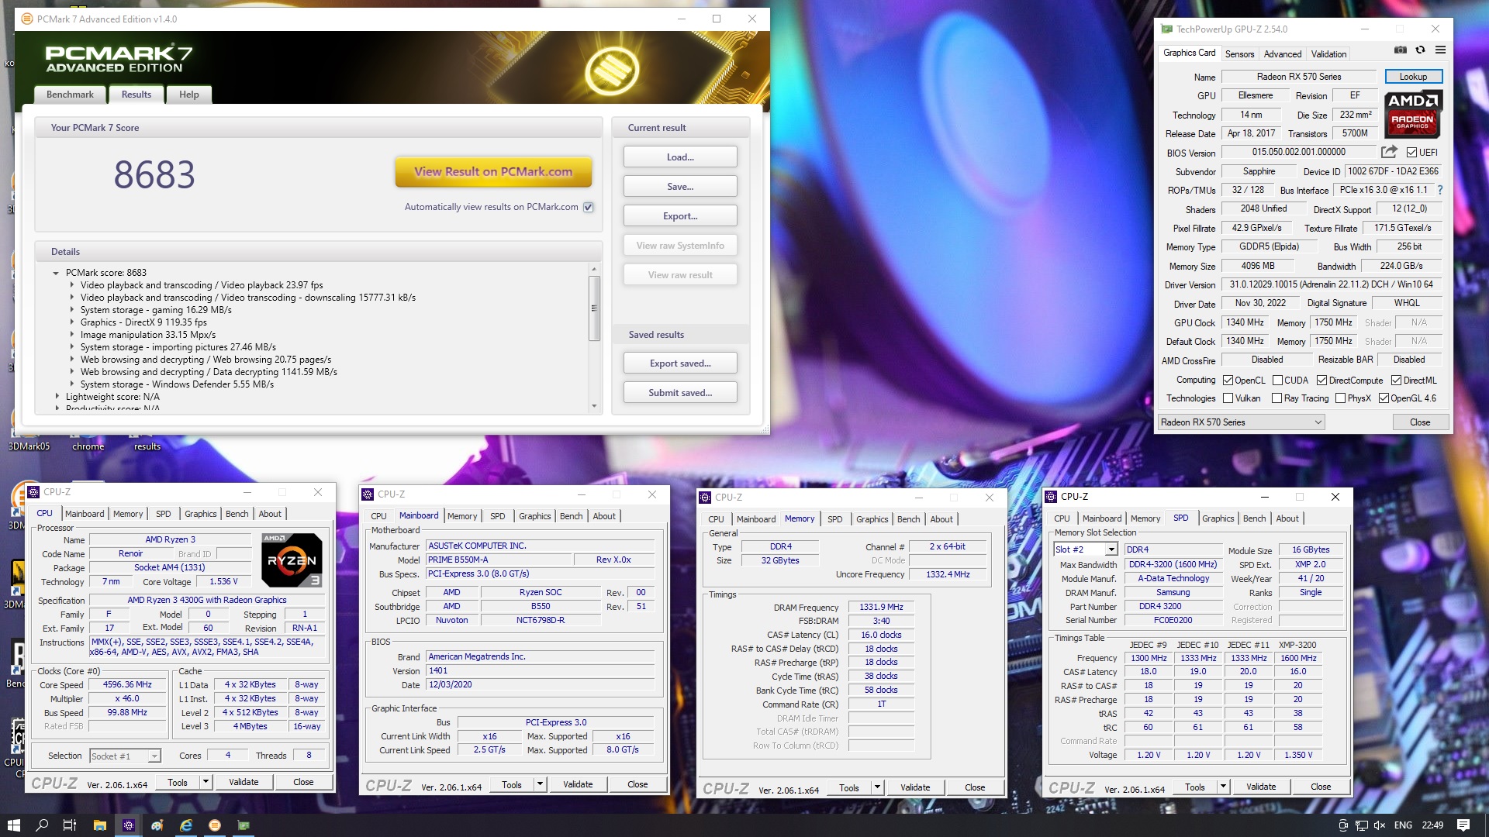Viewport: 1489px width, 837px height.
Task: Open the Socket #1 selection dropdown
Action: tap(125, 756)
